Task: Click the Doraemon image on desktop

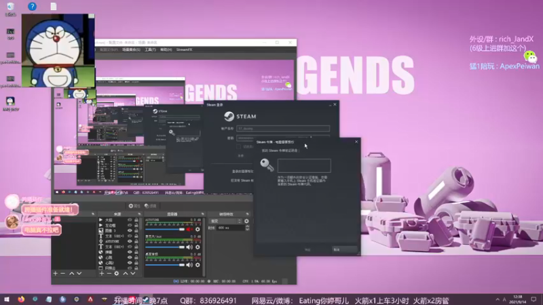Action: click(x=58, y=50)
